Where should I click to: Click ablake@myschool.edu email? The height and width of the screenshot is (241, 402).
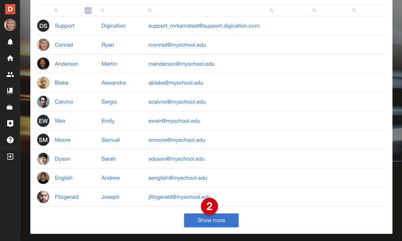(175, 83)
